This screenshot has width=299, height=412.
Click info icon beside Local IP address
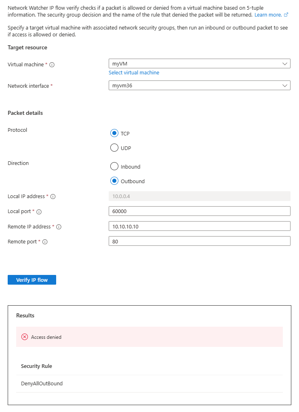click(x=53, y=196)
